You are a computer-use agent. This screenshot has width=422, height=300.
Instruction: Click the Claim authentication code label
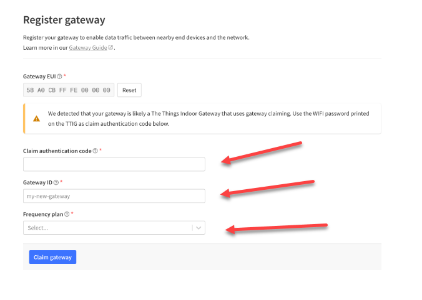tap(57, 151)
